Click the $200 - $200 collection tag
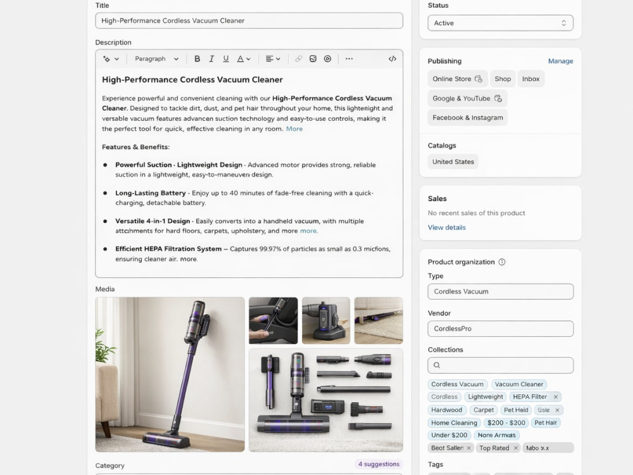 coord(506,423)
